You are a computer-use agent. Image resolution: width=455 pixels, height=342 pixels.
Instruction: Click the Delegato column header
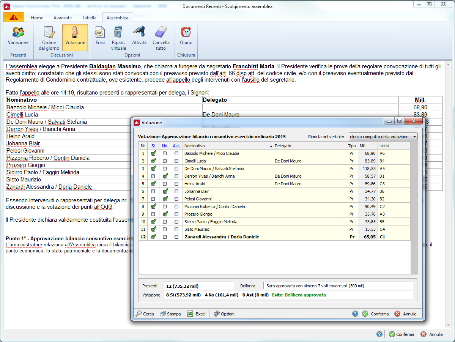[310, 146]
